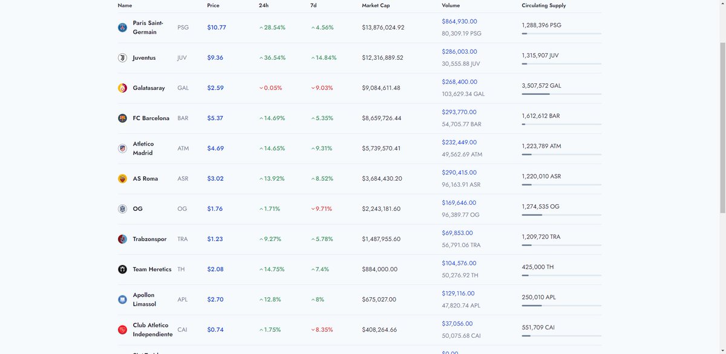Viewport: 726px width, 354px height.
Task: Click the AS Roma club logo
Action: coord(122,179)
